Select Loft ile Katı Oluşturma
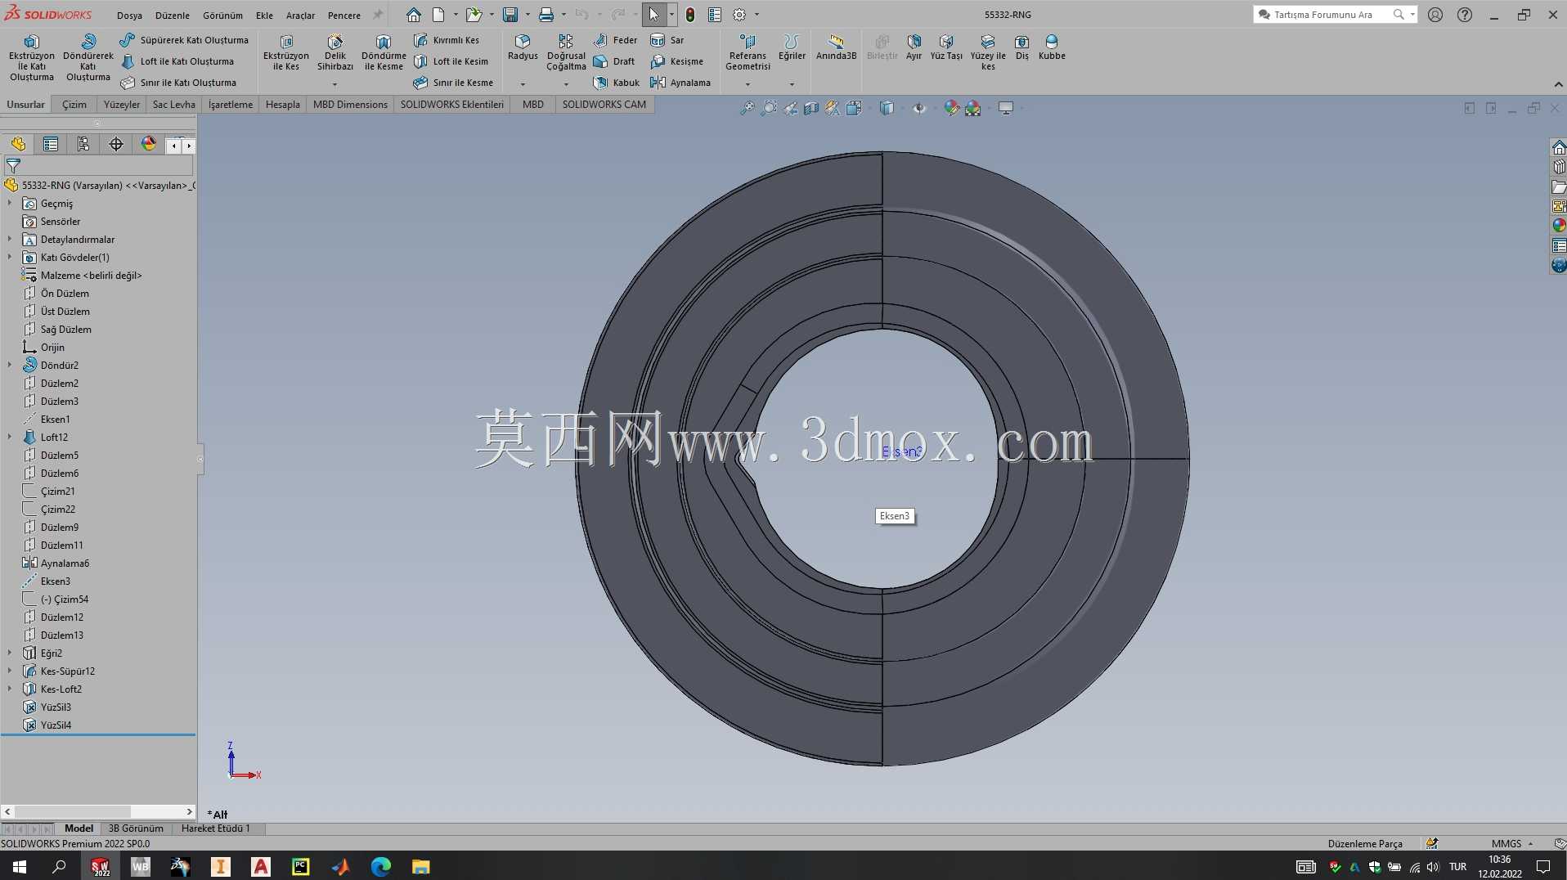The width and height of the screenshot is (1567, 880). [177, 61]
